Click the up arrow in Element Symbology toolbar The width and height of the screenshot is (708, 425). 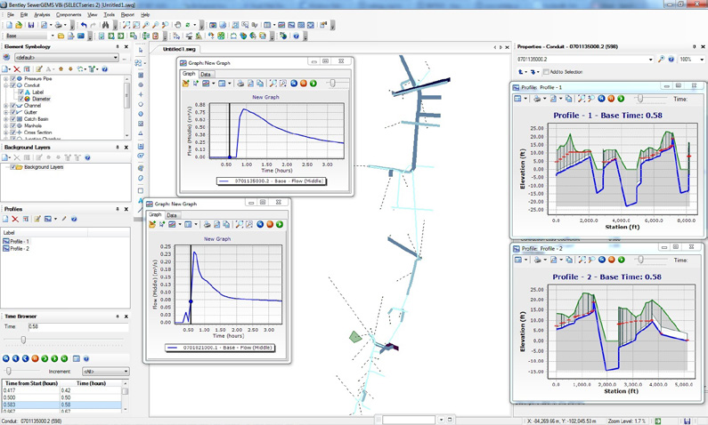click(61, 69)
